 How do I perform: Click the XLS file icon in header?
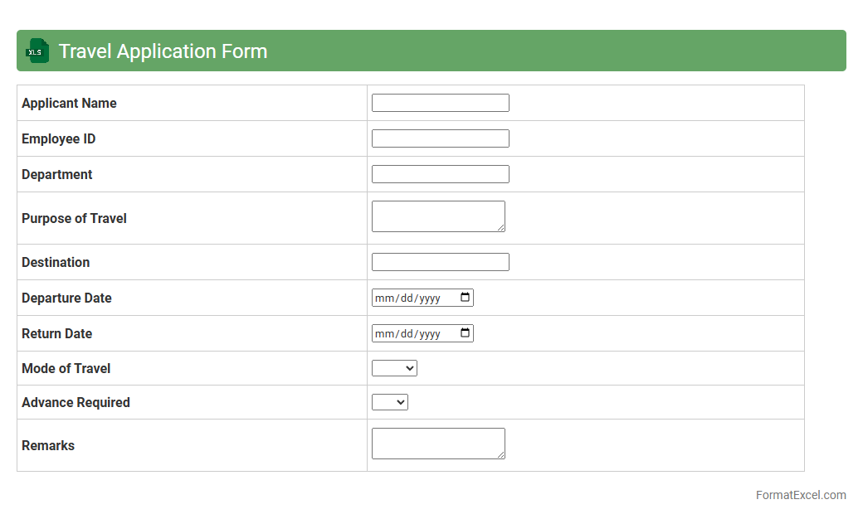[x=37, y=51]
